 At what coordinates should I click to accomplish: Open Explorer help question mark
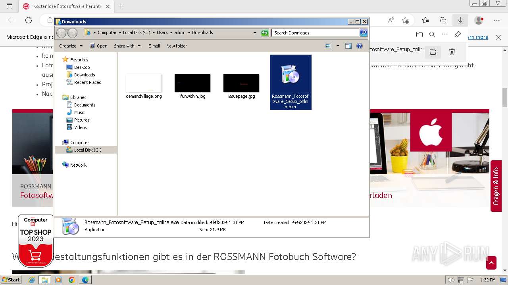360,46
